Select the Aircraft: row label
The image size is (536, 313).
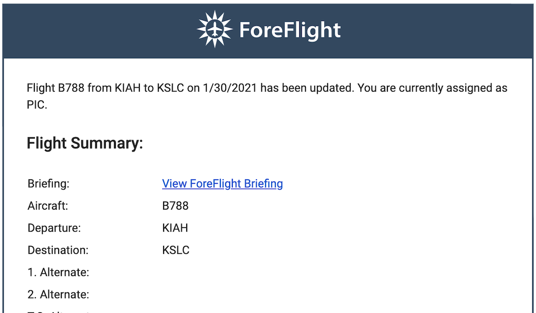pos(48,206)
